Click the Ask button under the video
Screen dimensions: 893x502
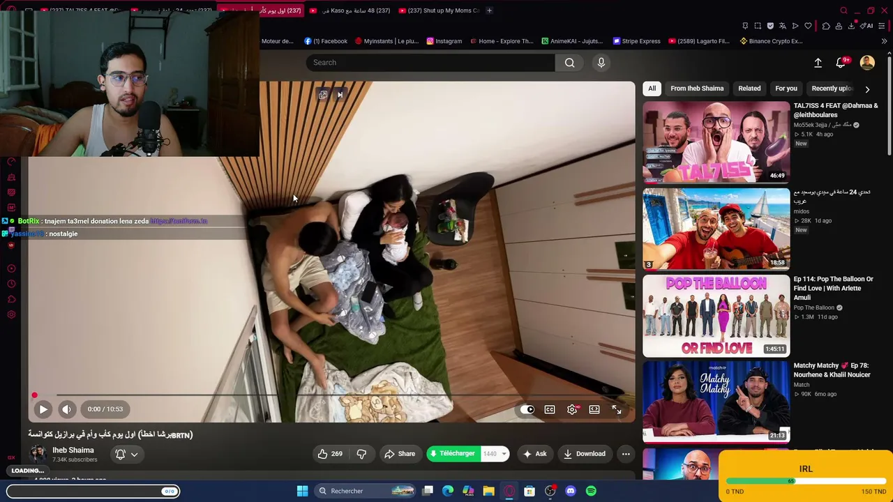(x=534, y=454)
